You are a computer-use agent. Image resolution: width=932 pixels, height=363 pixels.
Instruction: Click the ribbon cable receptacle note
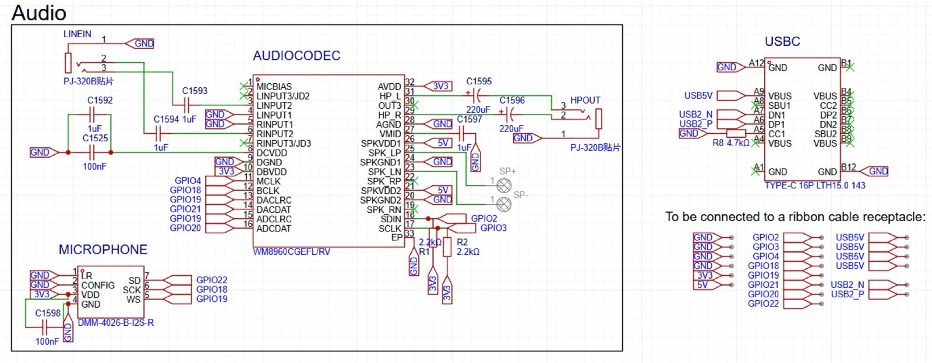pyautogui.click(x=795, y=217)
